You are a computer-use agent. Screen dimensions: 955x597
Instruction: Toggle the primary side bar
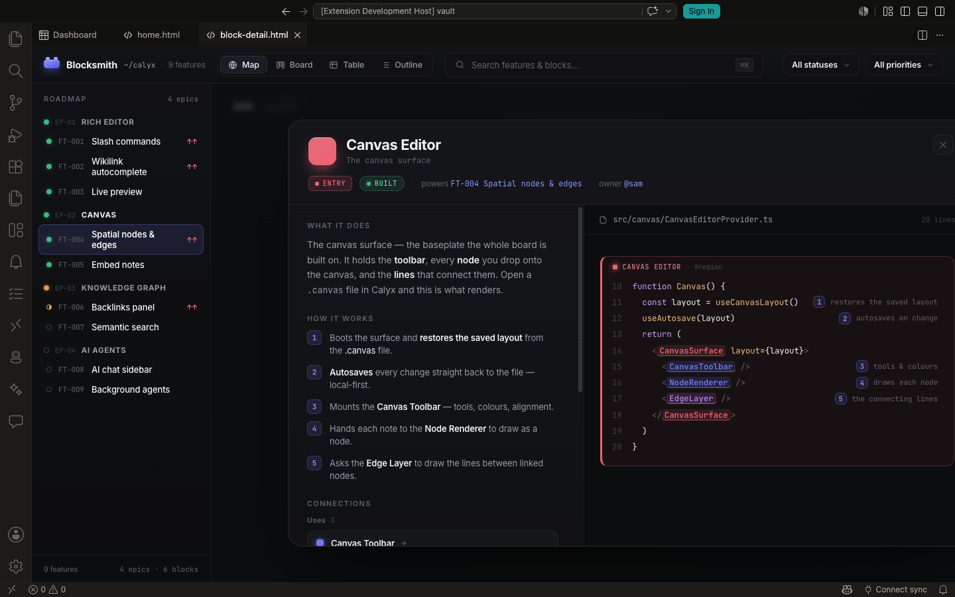[905, 11]
